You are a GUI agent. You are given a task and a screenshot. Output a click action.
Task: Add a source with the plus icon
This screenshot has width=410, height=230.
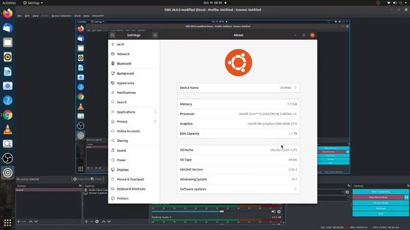point(86,222)
